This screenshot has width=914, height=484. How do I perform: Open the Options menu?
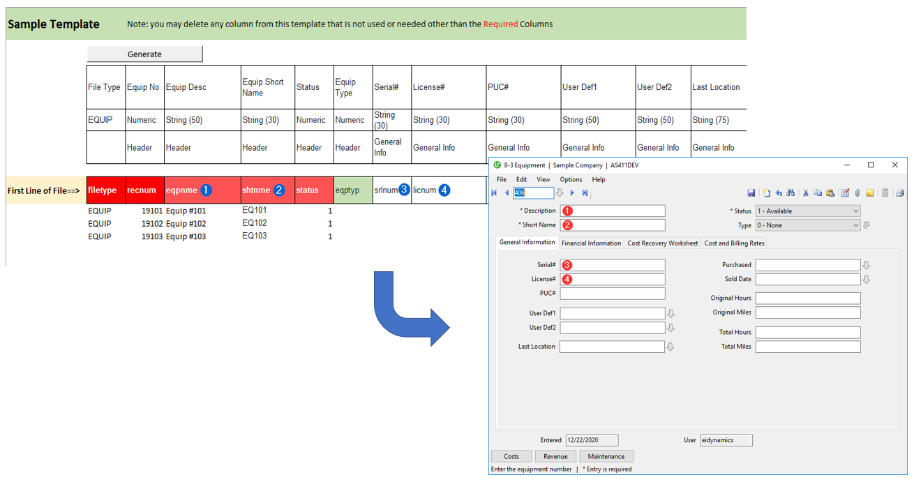pos(571,179)
